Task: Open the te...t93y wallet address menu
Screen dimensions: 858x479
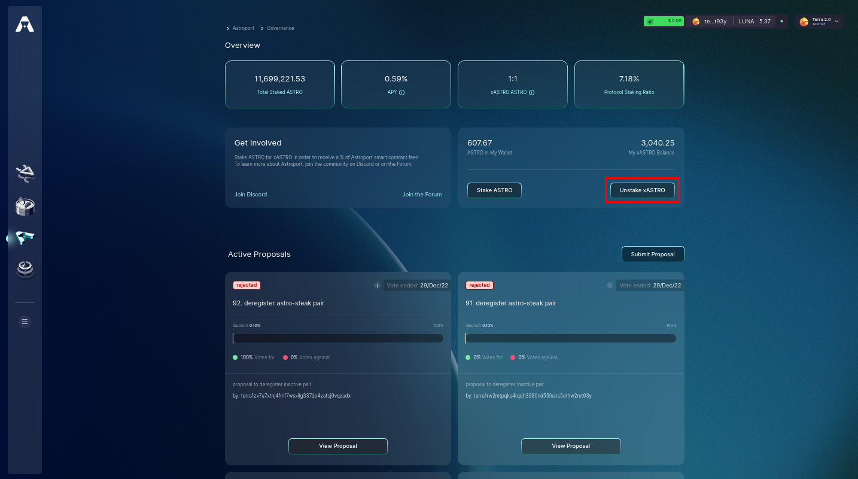Action: 710,22
